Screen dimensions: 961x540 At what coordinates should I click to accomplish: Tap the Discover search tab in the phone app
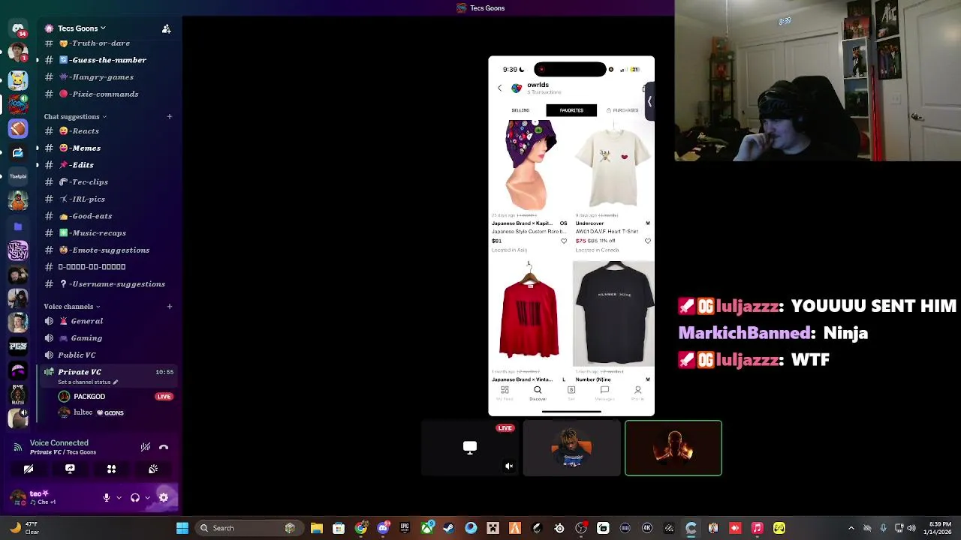pyautogui.click(x=538, y=392)
